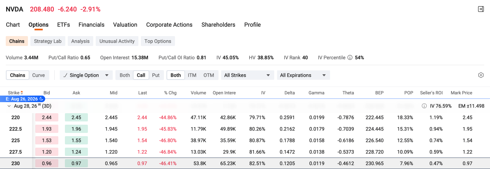The width and height of the screenshot is (490, 169).
Task: Switch to the ETFs tab
Action: 63,25
